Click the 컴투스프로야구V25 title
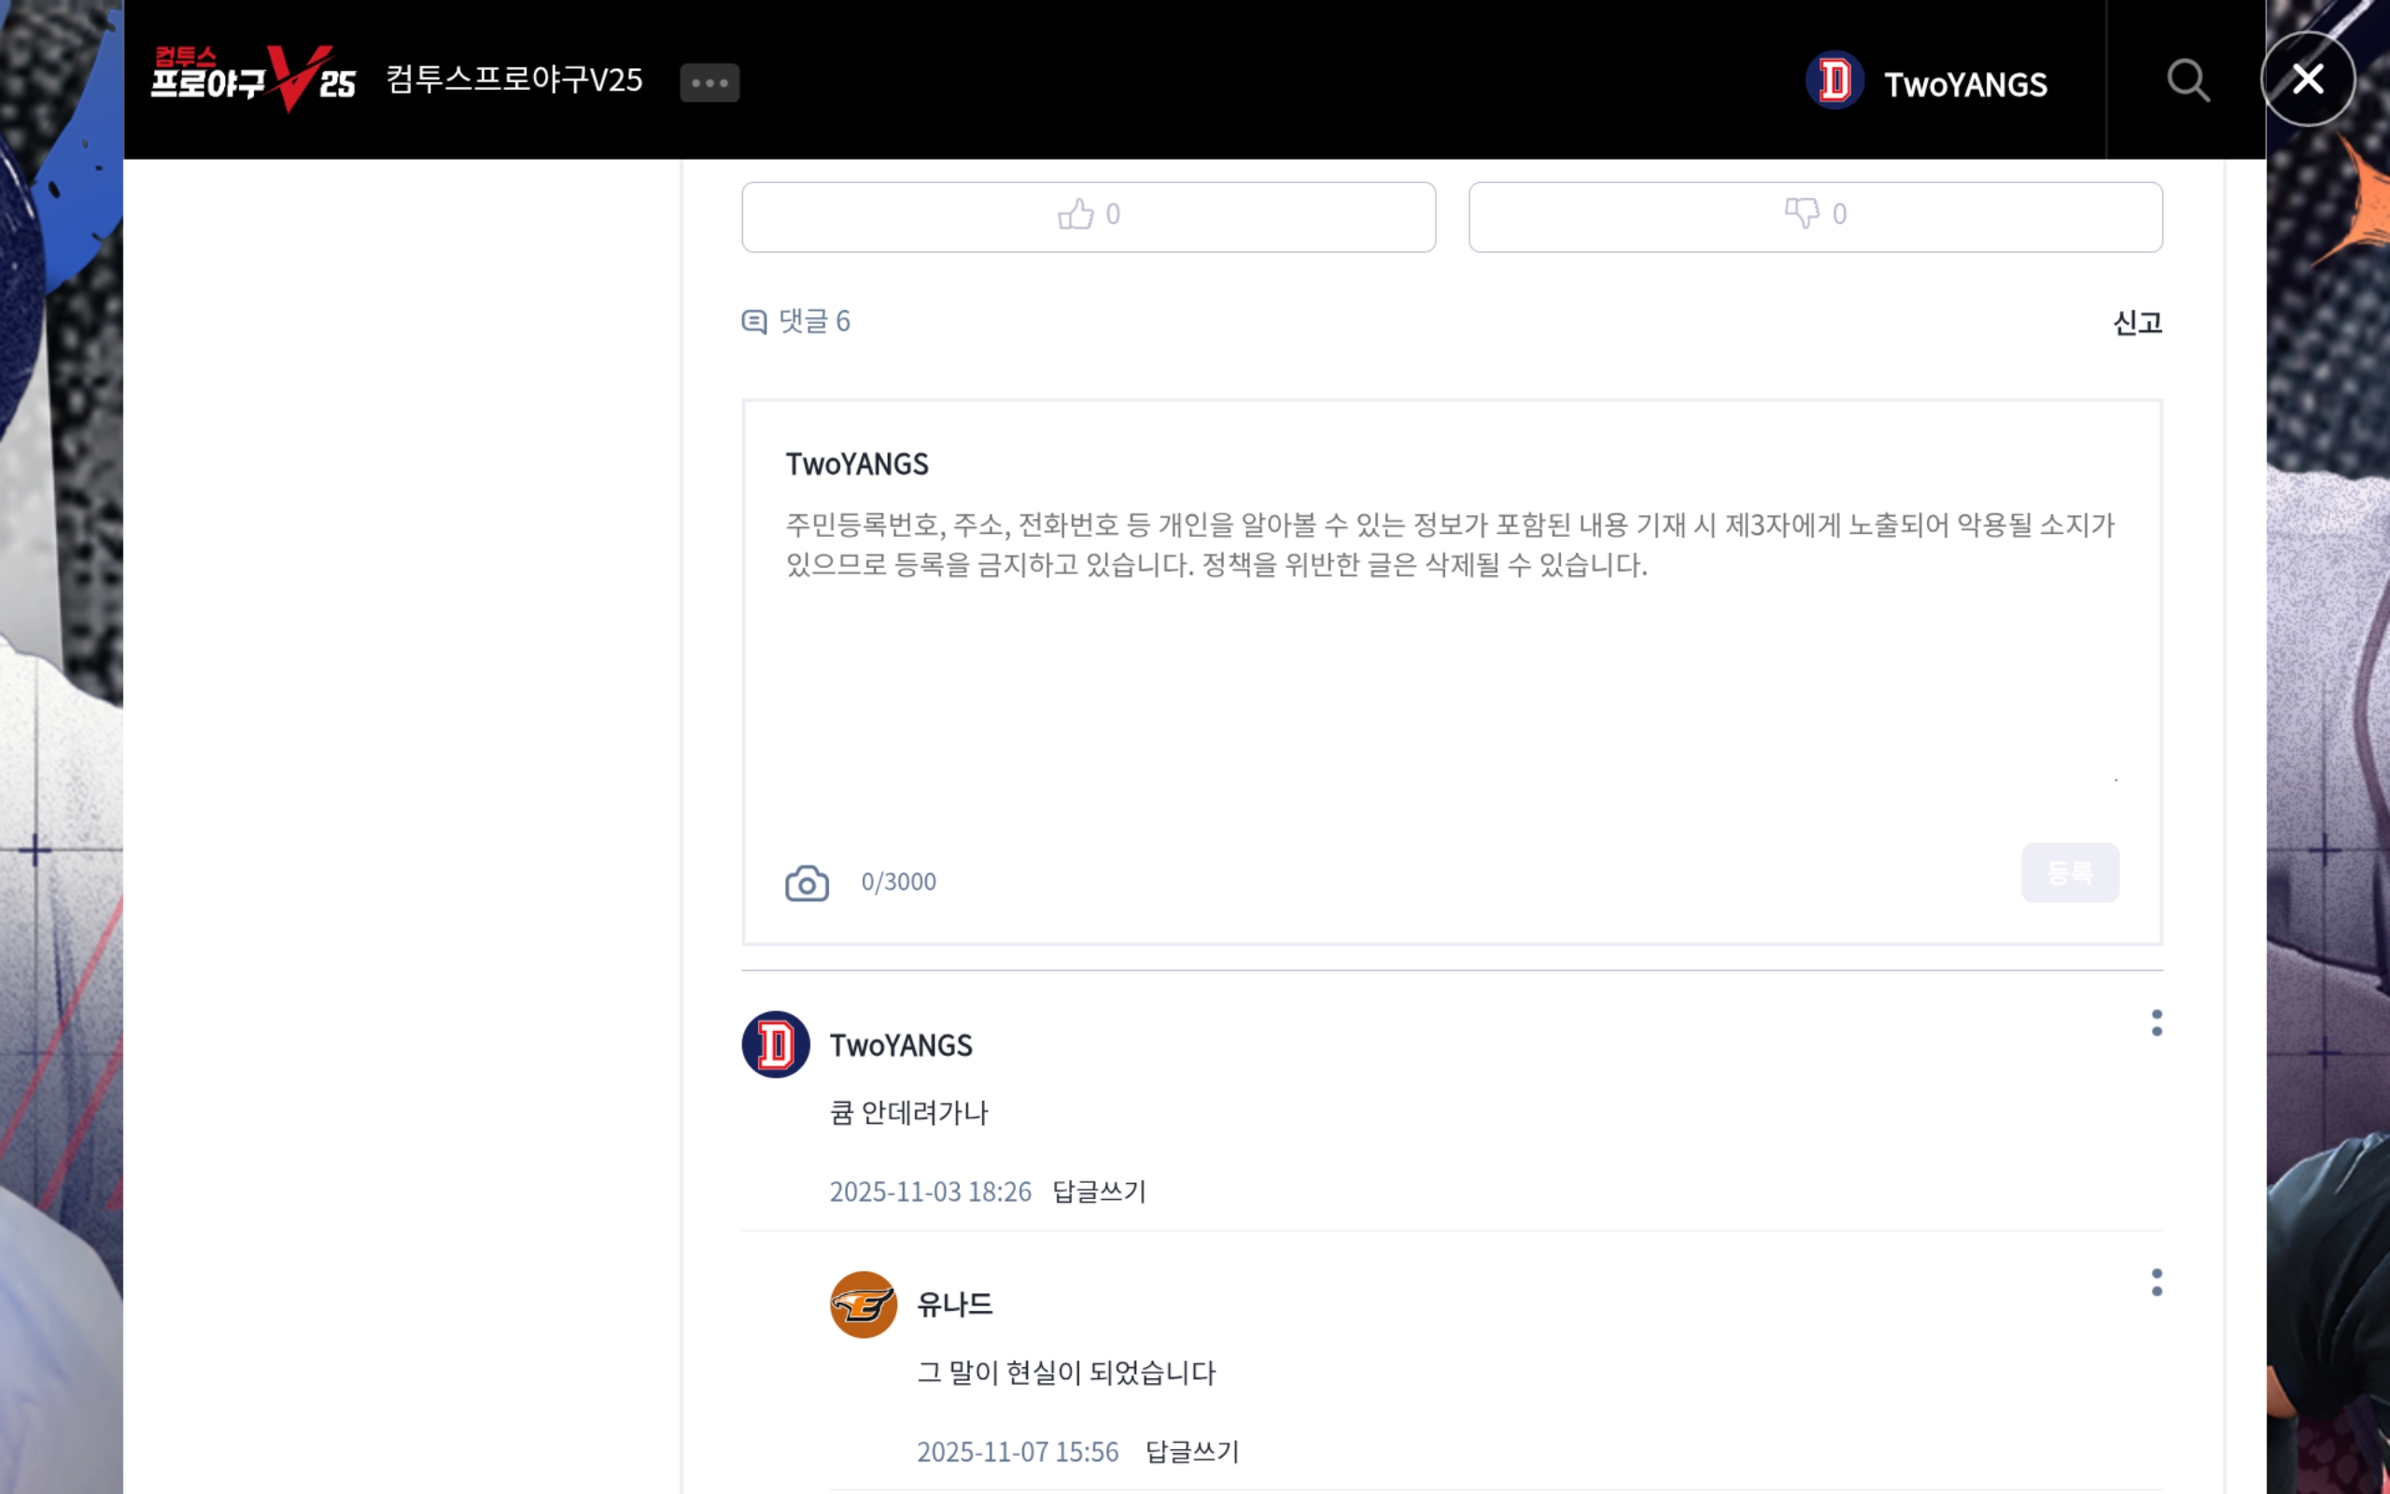Screen dimensions: 2390x1494 coord(513,79)
